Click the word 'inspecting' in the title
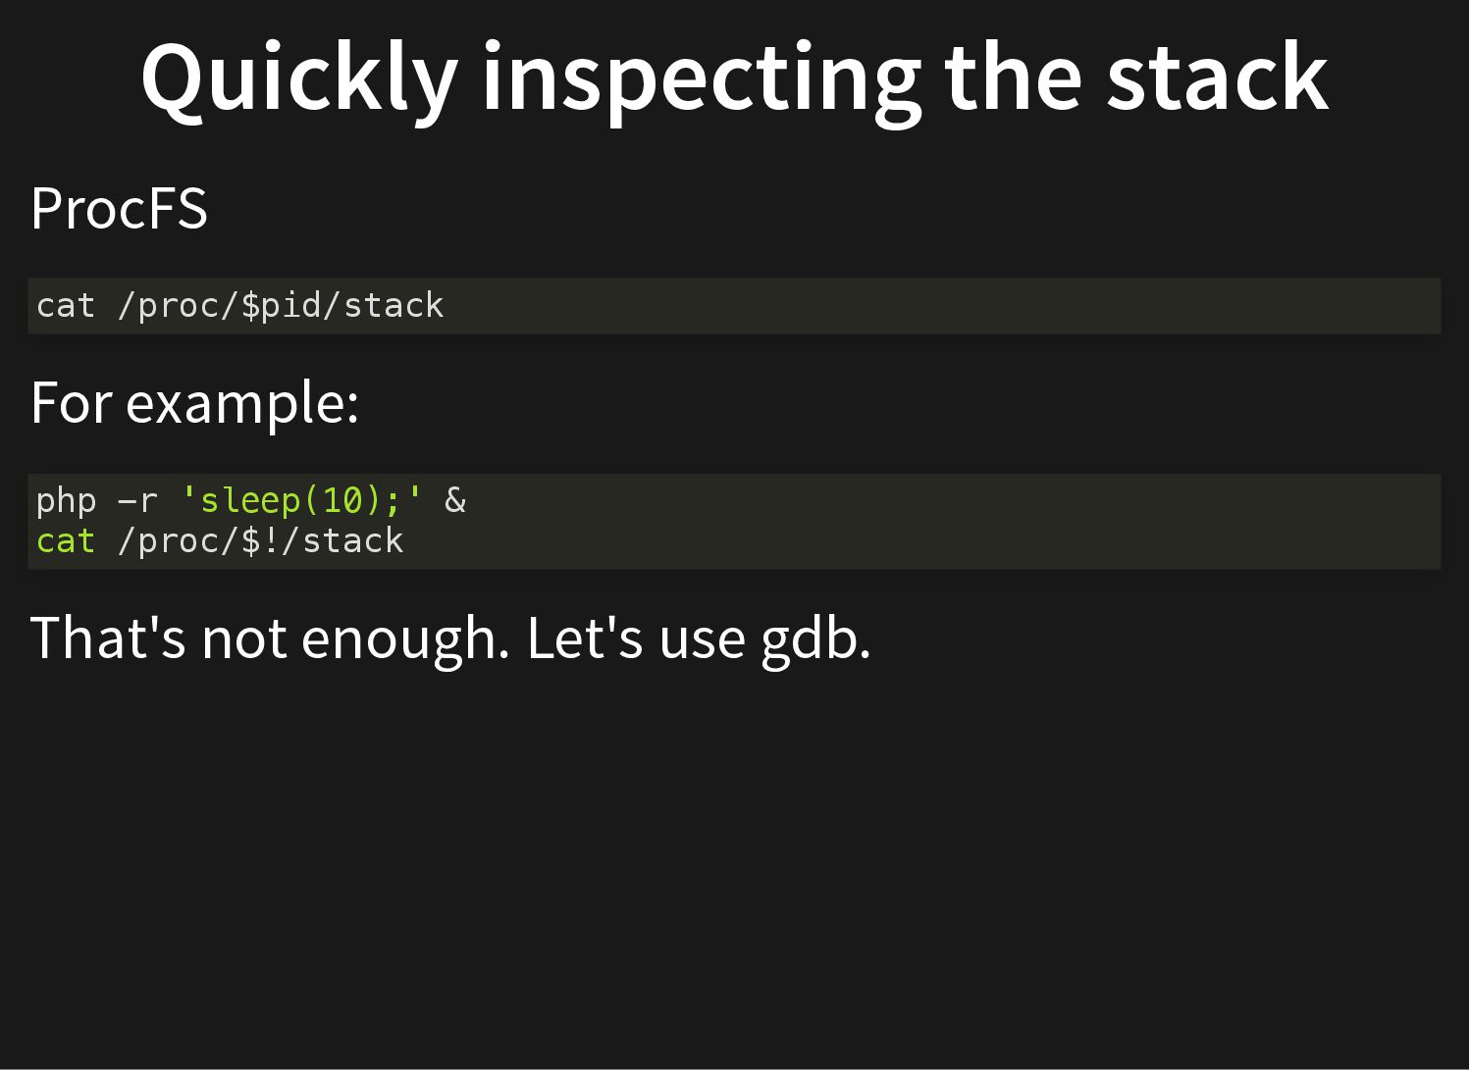 click(x=702, y=80)
